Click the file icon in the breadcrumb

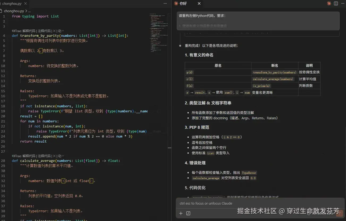(1, 11)
